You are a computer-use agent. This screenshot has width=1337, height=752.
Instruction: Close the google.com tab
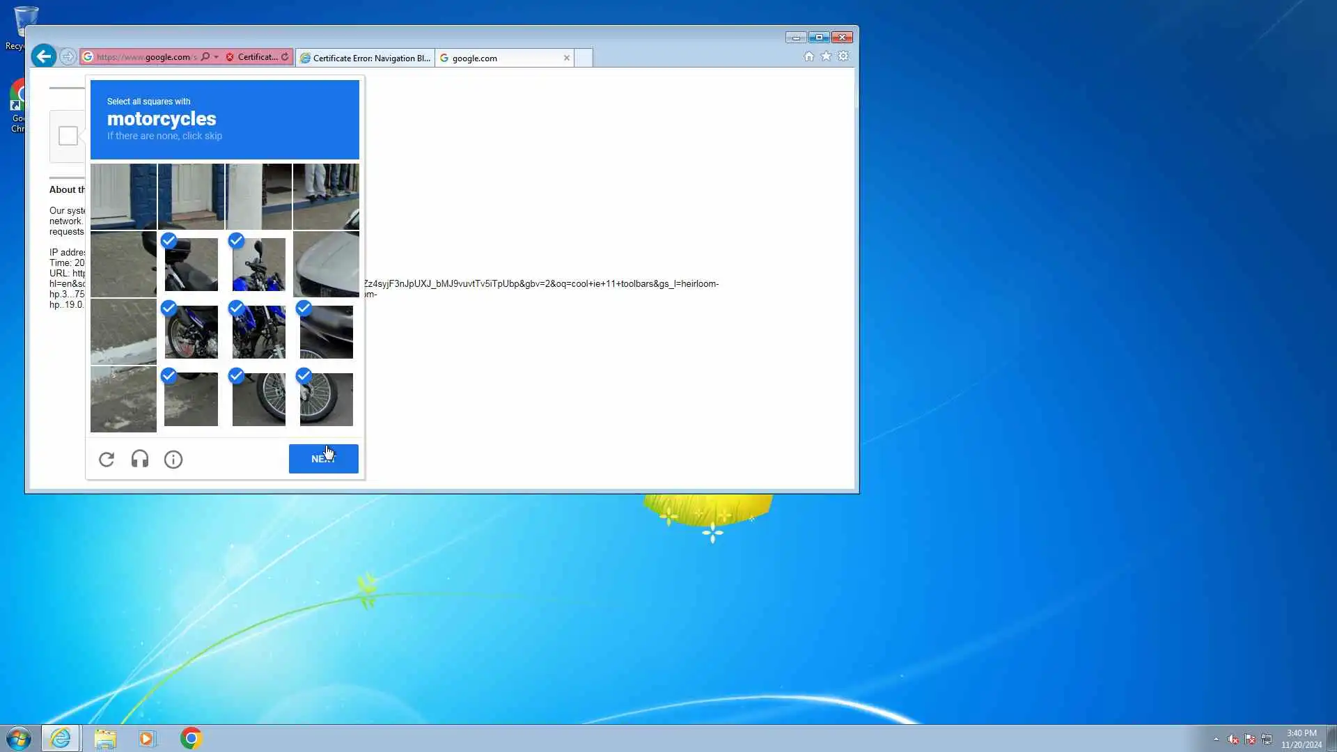click(567, 58)
